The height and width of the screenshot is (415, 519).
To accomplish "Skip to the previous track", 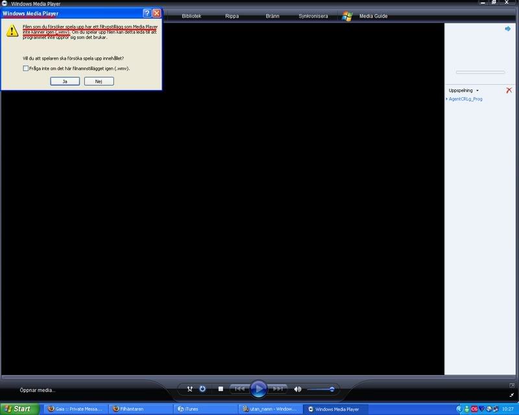I will [239, 389].
